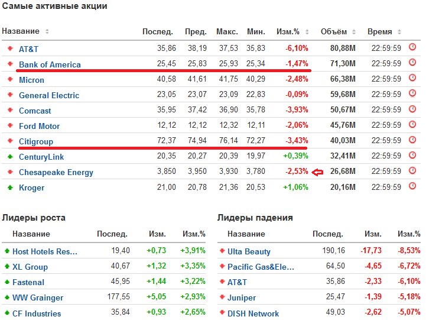
Task: Click the clock icon in Kroger row
Action: (x=412, y=186)
